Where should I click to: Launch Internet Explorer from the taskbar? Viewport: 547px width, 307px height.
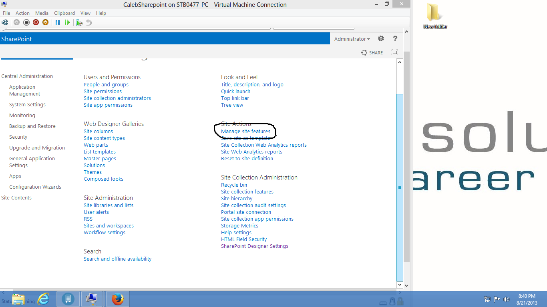point(43,299)
